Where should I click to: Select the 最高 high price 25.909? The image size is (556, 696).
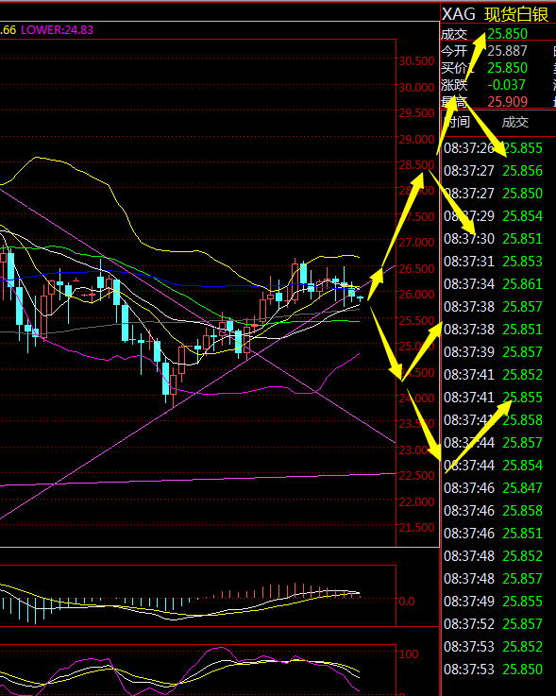click(507, 102)
